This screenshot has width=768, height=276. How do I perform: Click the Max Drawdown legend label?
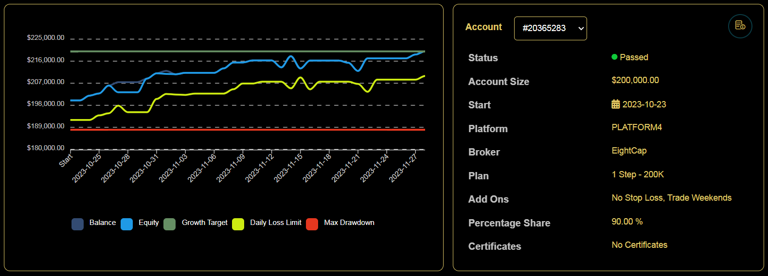(x=349, y=223)
